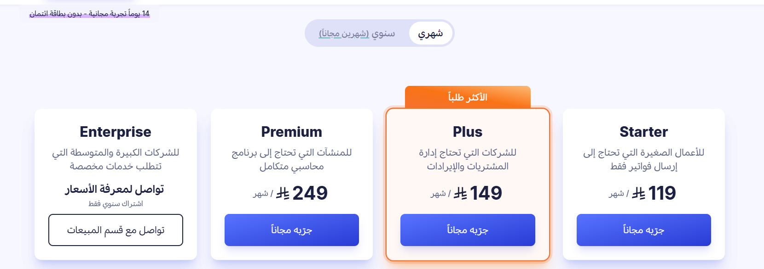Click جربه مجاناً on the Premium plan
This screenshot has height=269, width=764.
(291, 230)
